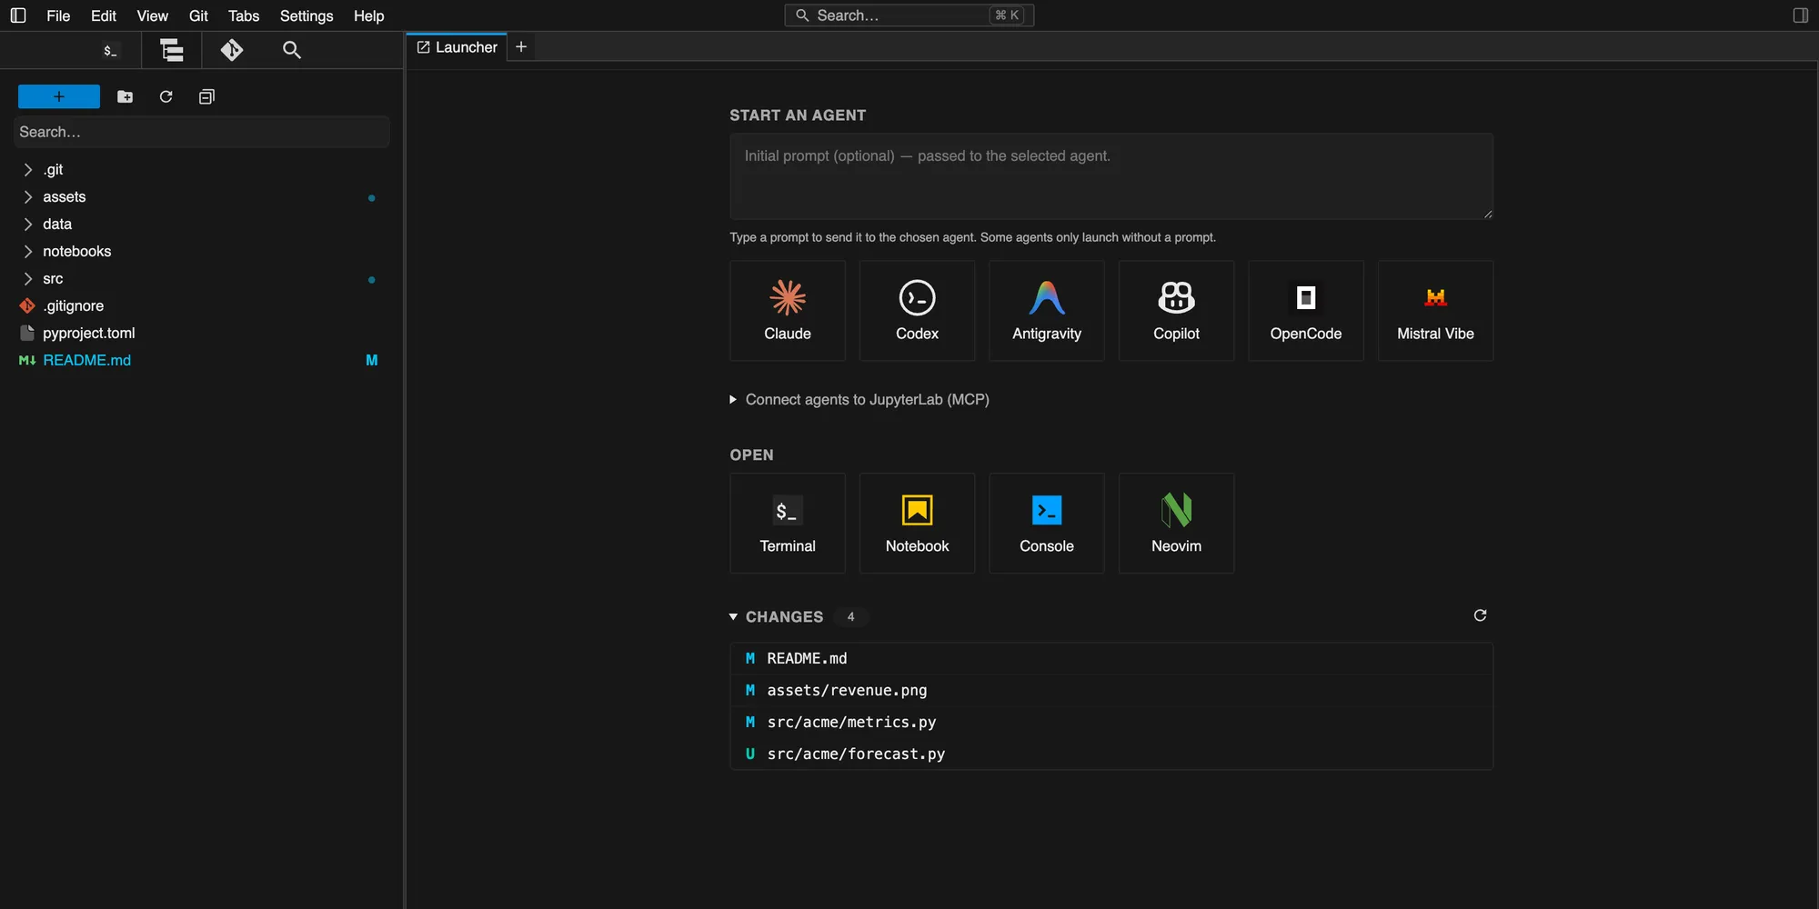Launch the Mistral Vibe agent
The width and height of the screenshot is (1819, 909).
click(1435, 311)
